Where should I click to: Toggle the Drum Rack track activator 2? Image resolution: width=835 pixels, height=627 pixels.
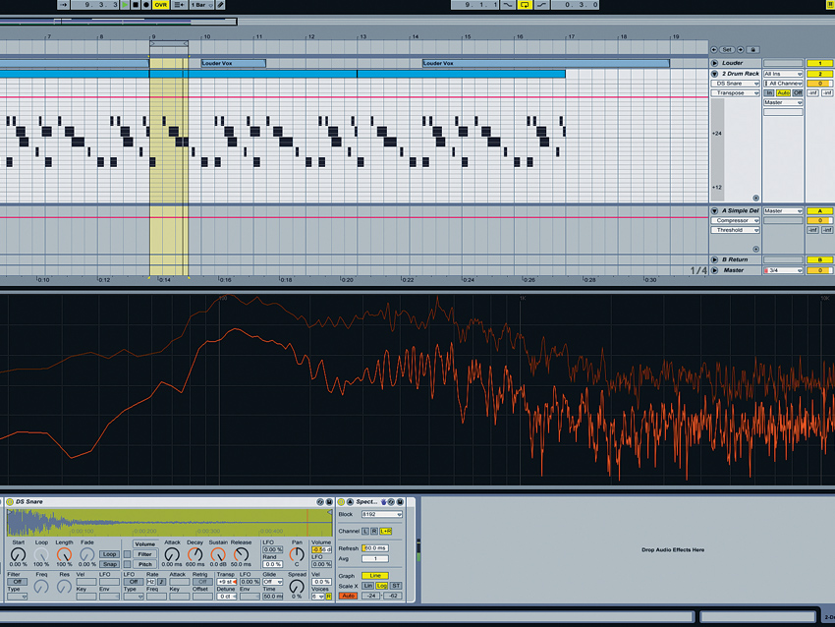(x=820, y=74)
